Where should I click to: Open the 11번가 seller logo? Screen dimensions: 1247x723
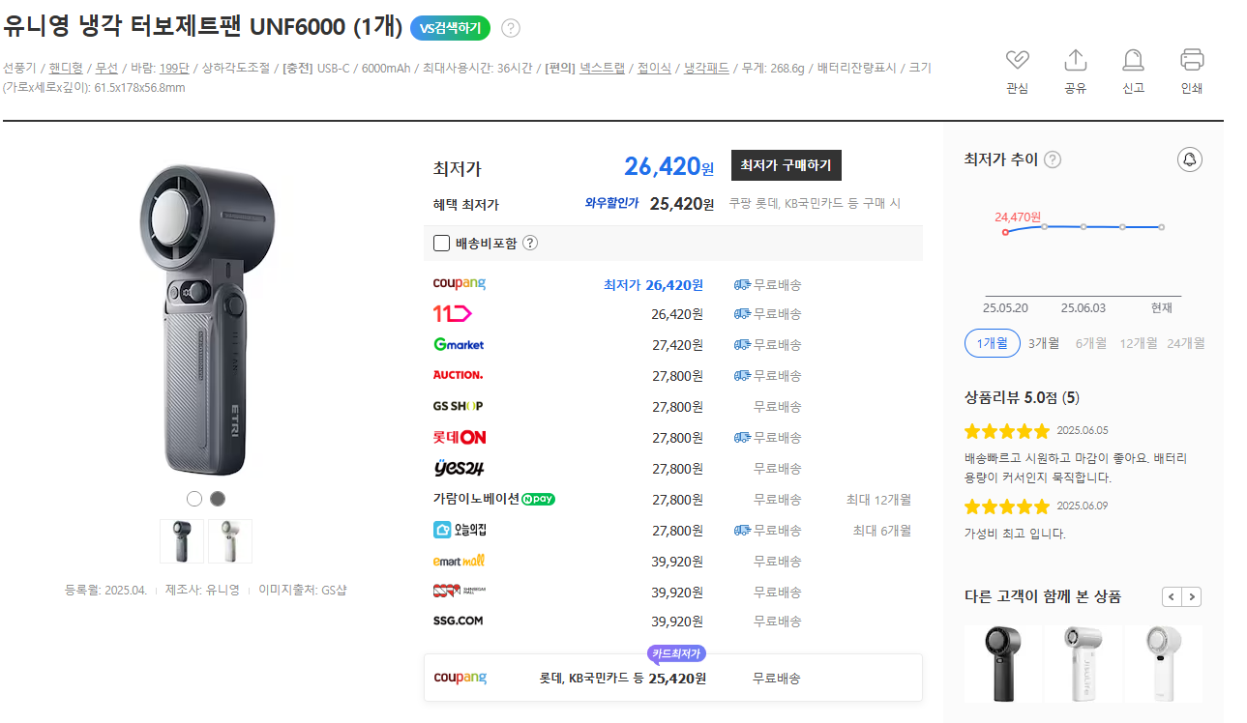[x=452, y=313]
